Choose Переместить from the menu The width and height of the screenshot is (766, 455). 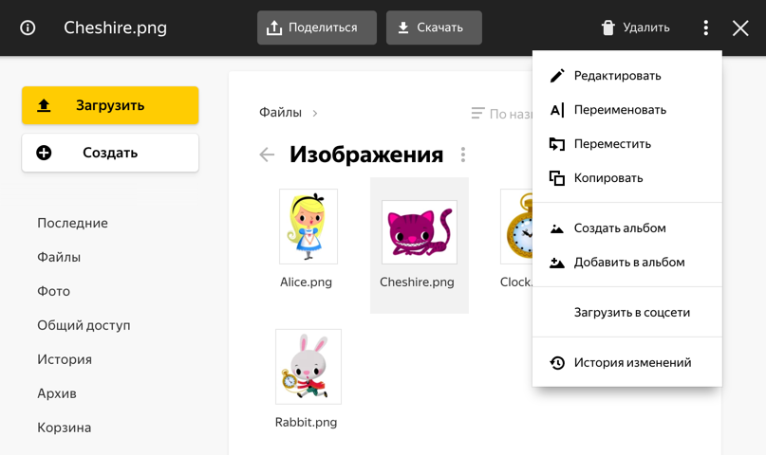pyautogui.click(x=627, y=144)
